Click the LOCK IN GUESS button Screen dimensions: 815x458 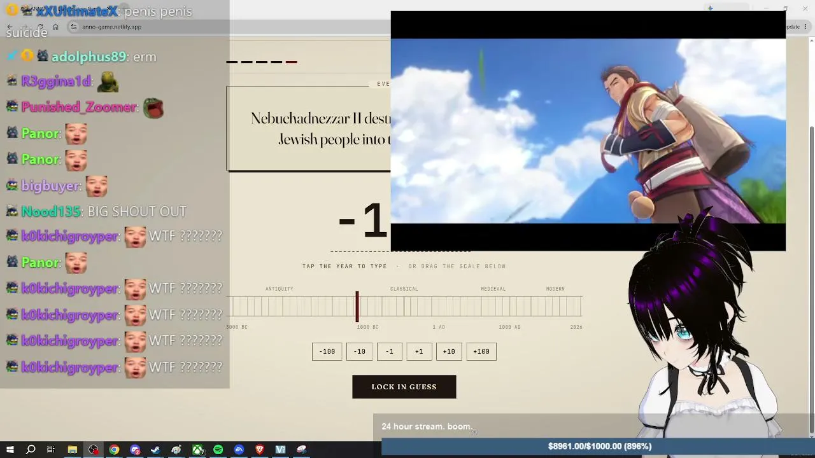(x=404, y=387)
